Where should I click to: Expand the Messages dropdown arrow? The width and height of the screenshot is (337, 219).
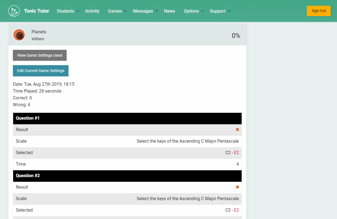(x=157, y=11)
